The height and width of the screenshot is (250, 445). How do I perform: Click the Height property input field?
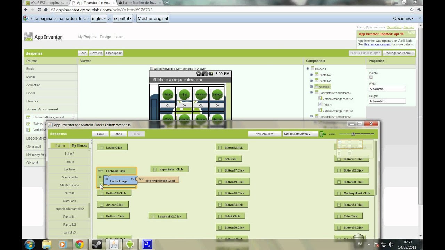387,101
